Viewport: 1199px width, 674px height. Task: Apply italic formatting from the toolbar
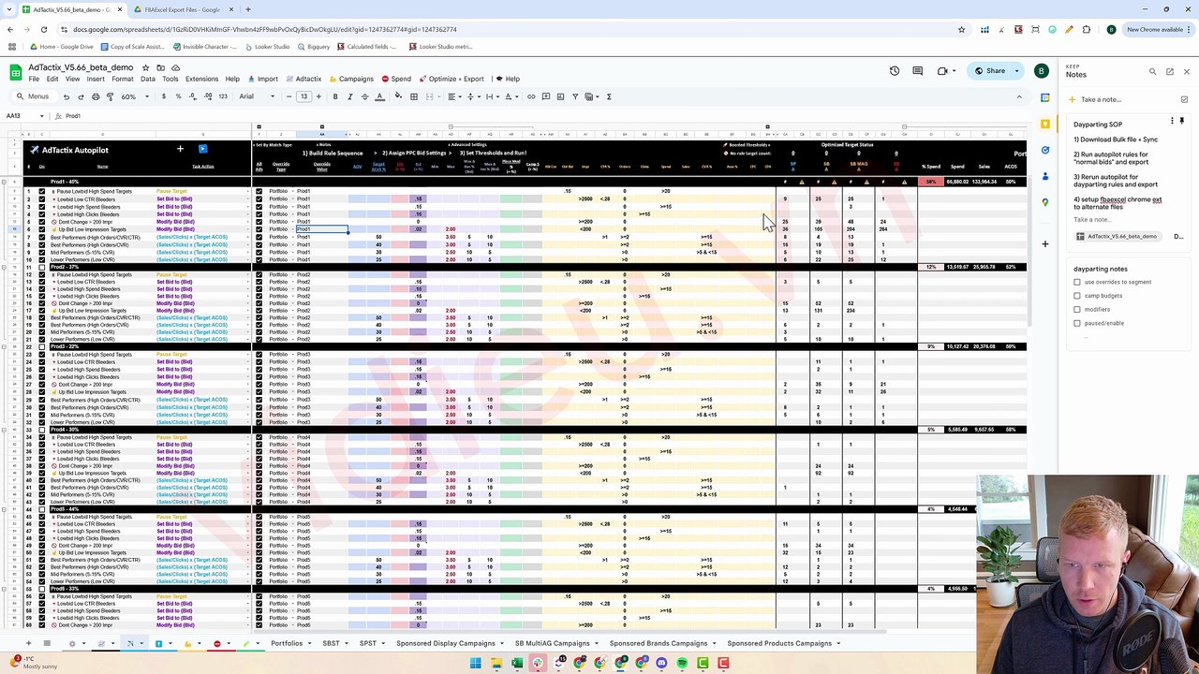(x=350, y=96)
